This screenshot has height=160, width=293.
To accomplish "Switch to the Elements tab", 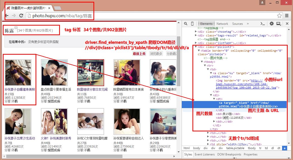I will tap(206, 24).
